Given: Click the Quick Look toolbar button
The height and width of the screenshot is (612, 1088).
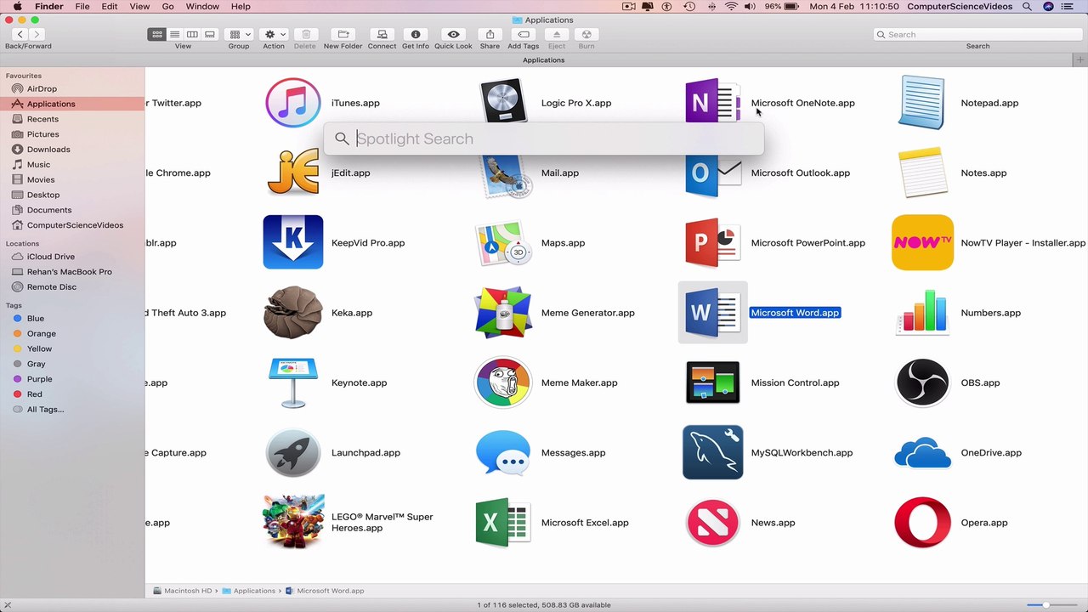Looking at the screenshot, I should pos(453,34).
